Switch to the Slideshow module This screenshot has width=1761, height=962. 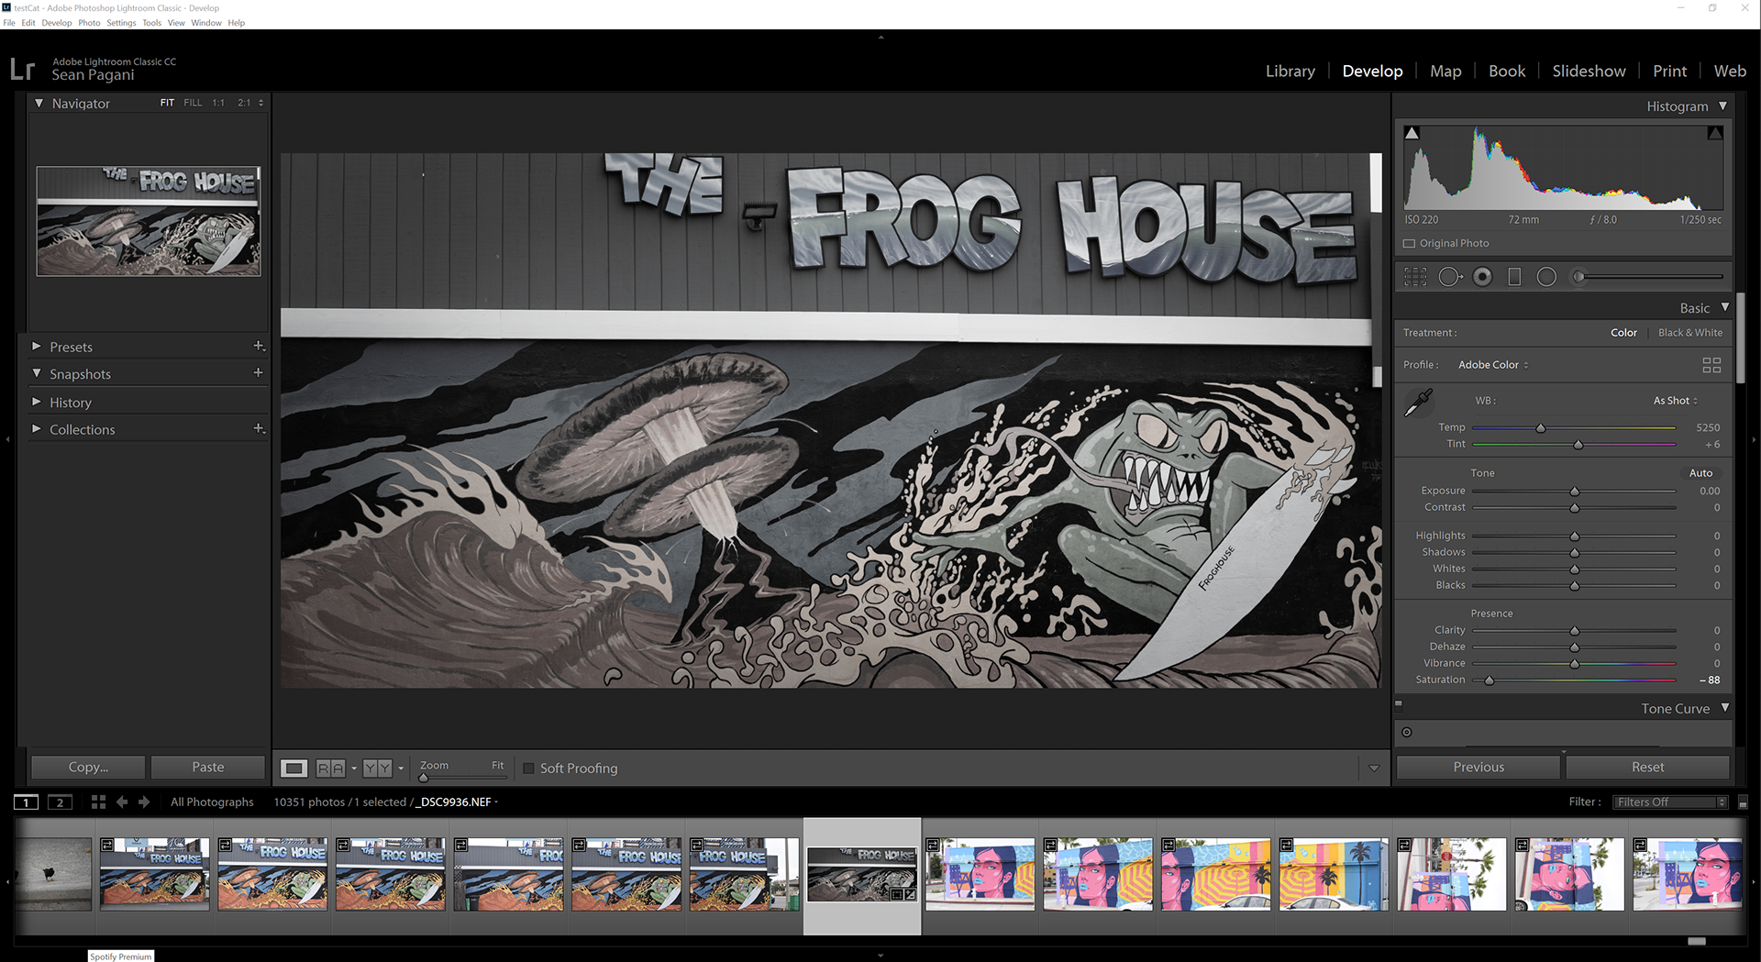1589,71
